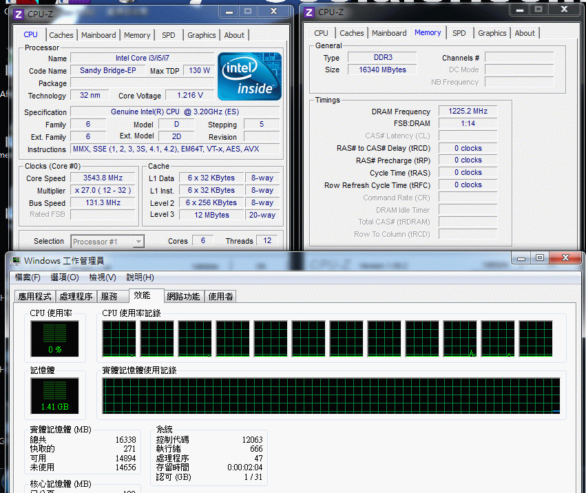Open SPD tab in left CPU-Z window

pos(168,35)
